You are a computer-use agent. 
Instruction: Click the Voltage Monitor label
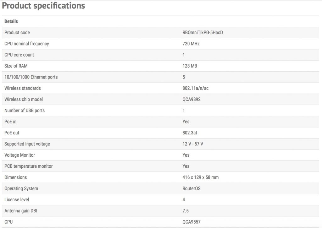[20, 155]
